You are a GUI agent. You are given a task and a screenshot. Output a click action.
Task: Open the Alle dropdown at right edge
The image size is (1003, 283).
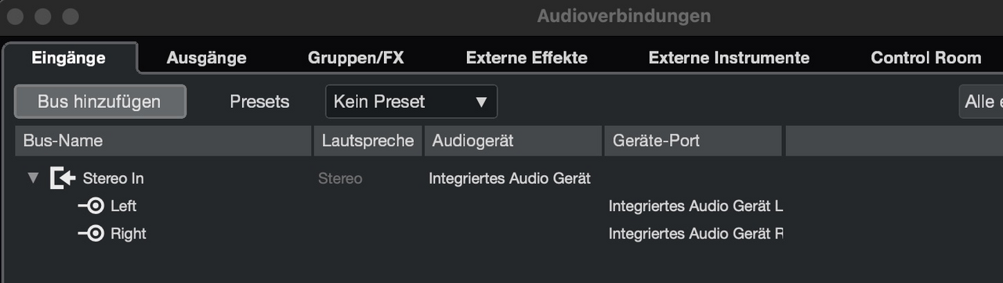[x=981, y=102]
